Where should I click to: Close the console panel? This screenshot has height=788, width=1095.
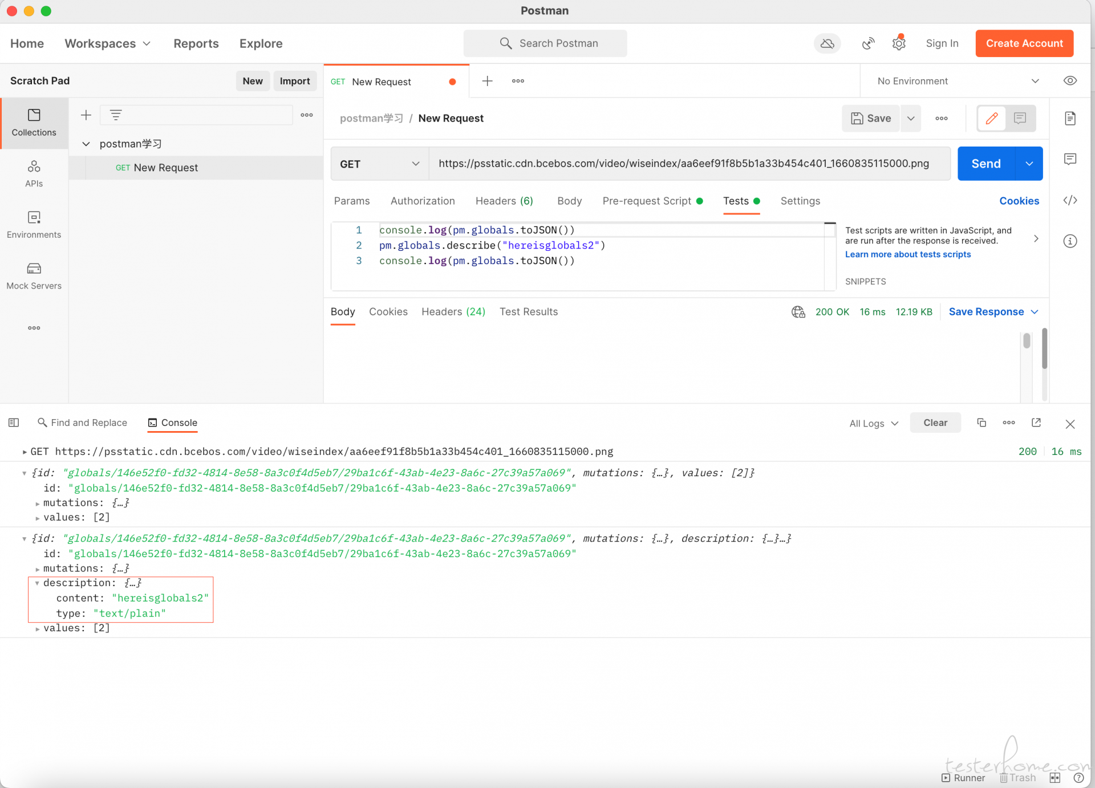pyautogui.click(x=1070, y=424)
